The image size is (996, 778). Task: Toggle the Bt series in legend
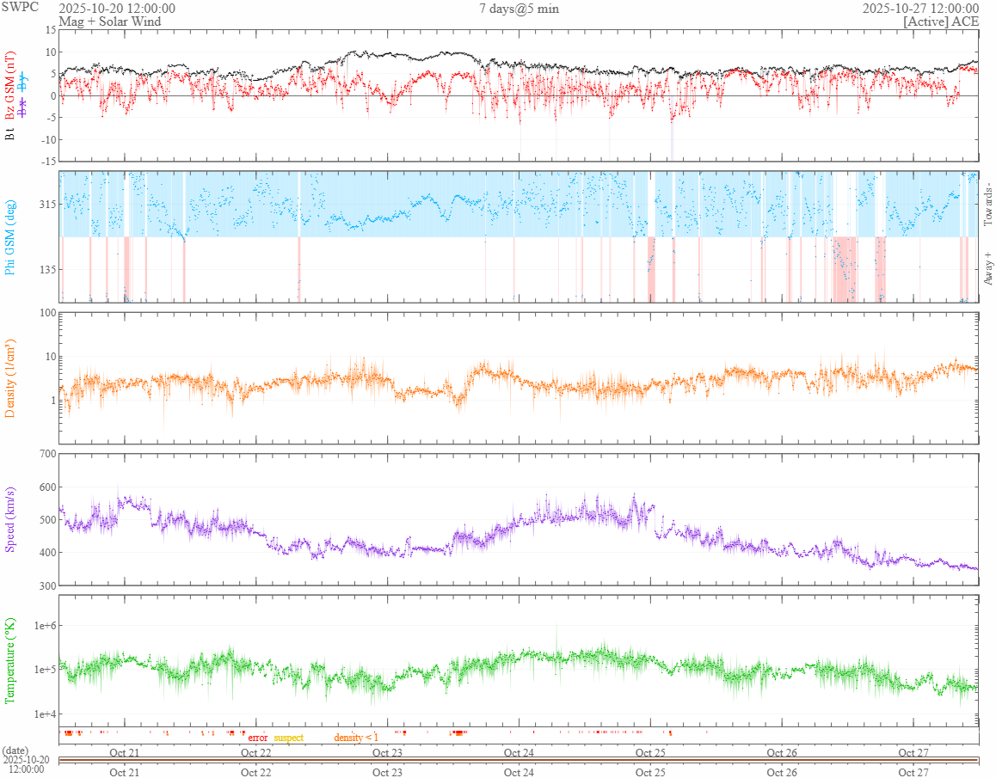pos(10,134)
